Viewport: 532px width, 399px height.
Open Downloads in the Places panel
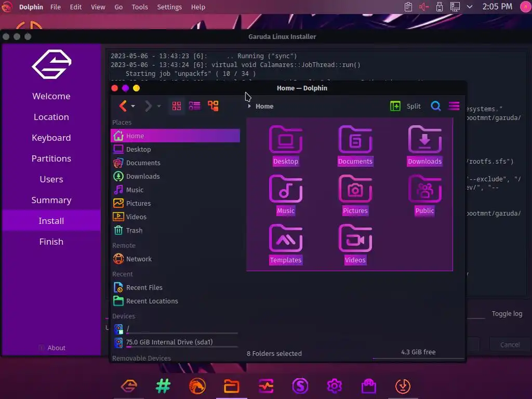(x=175, y=177)
